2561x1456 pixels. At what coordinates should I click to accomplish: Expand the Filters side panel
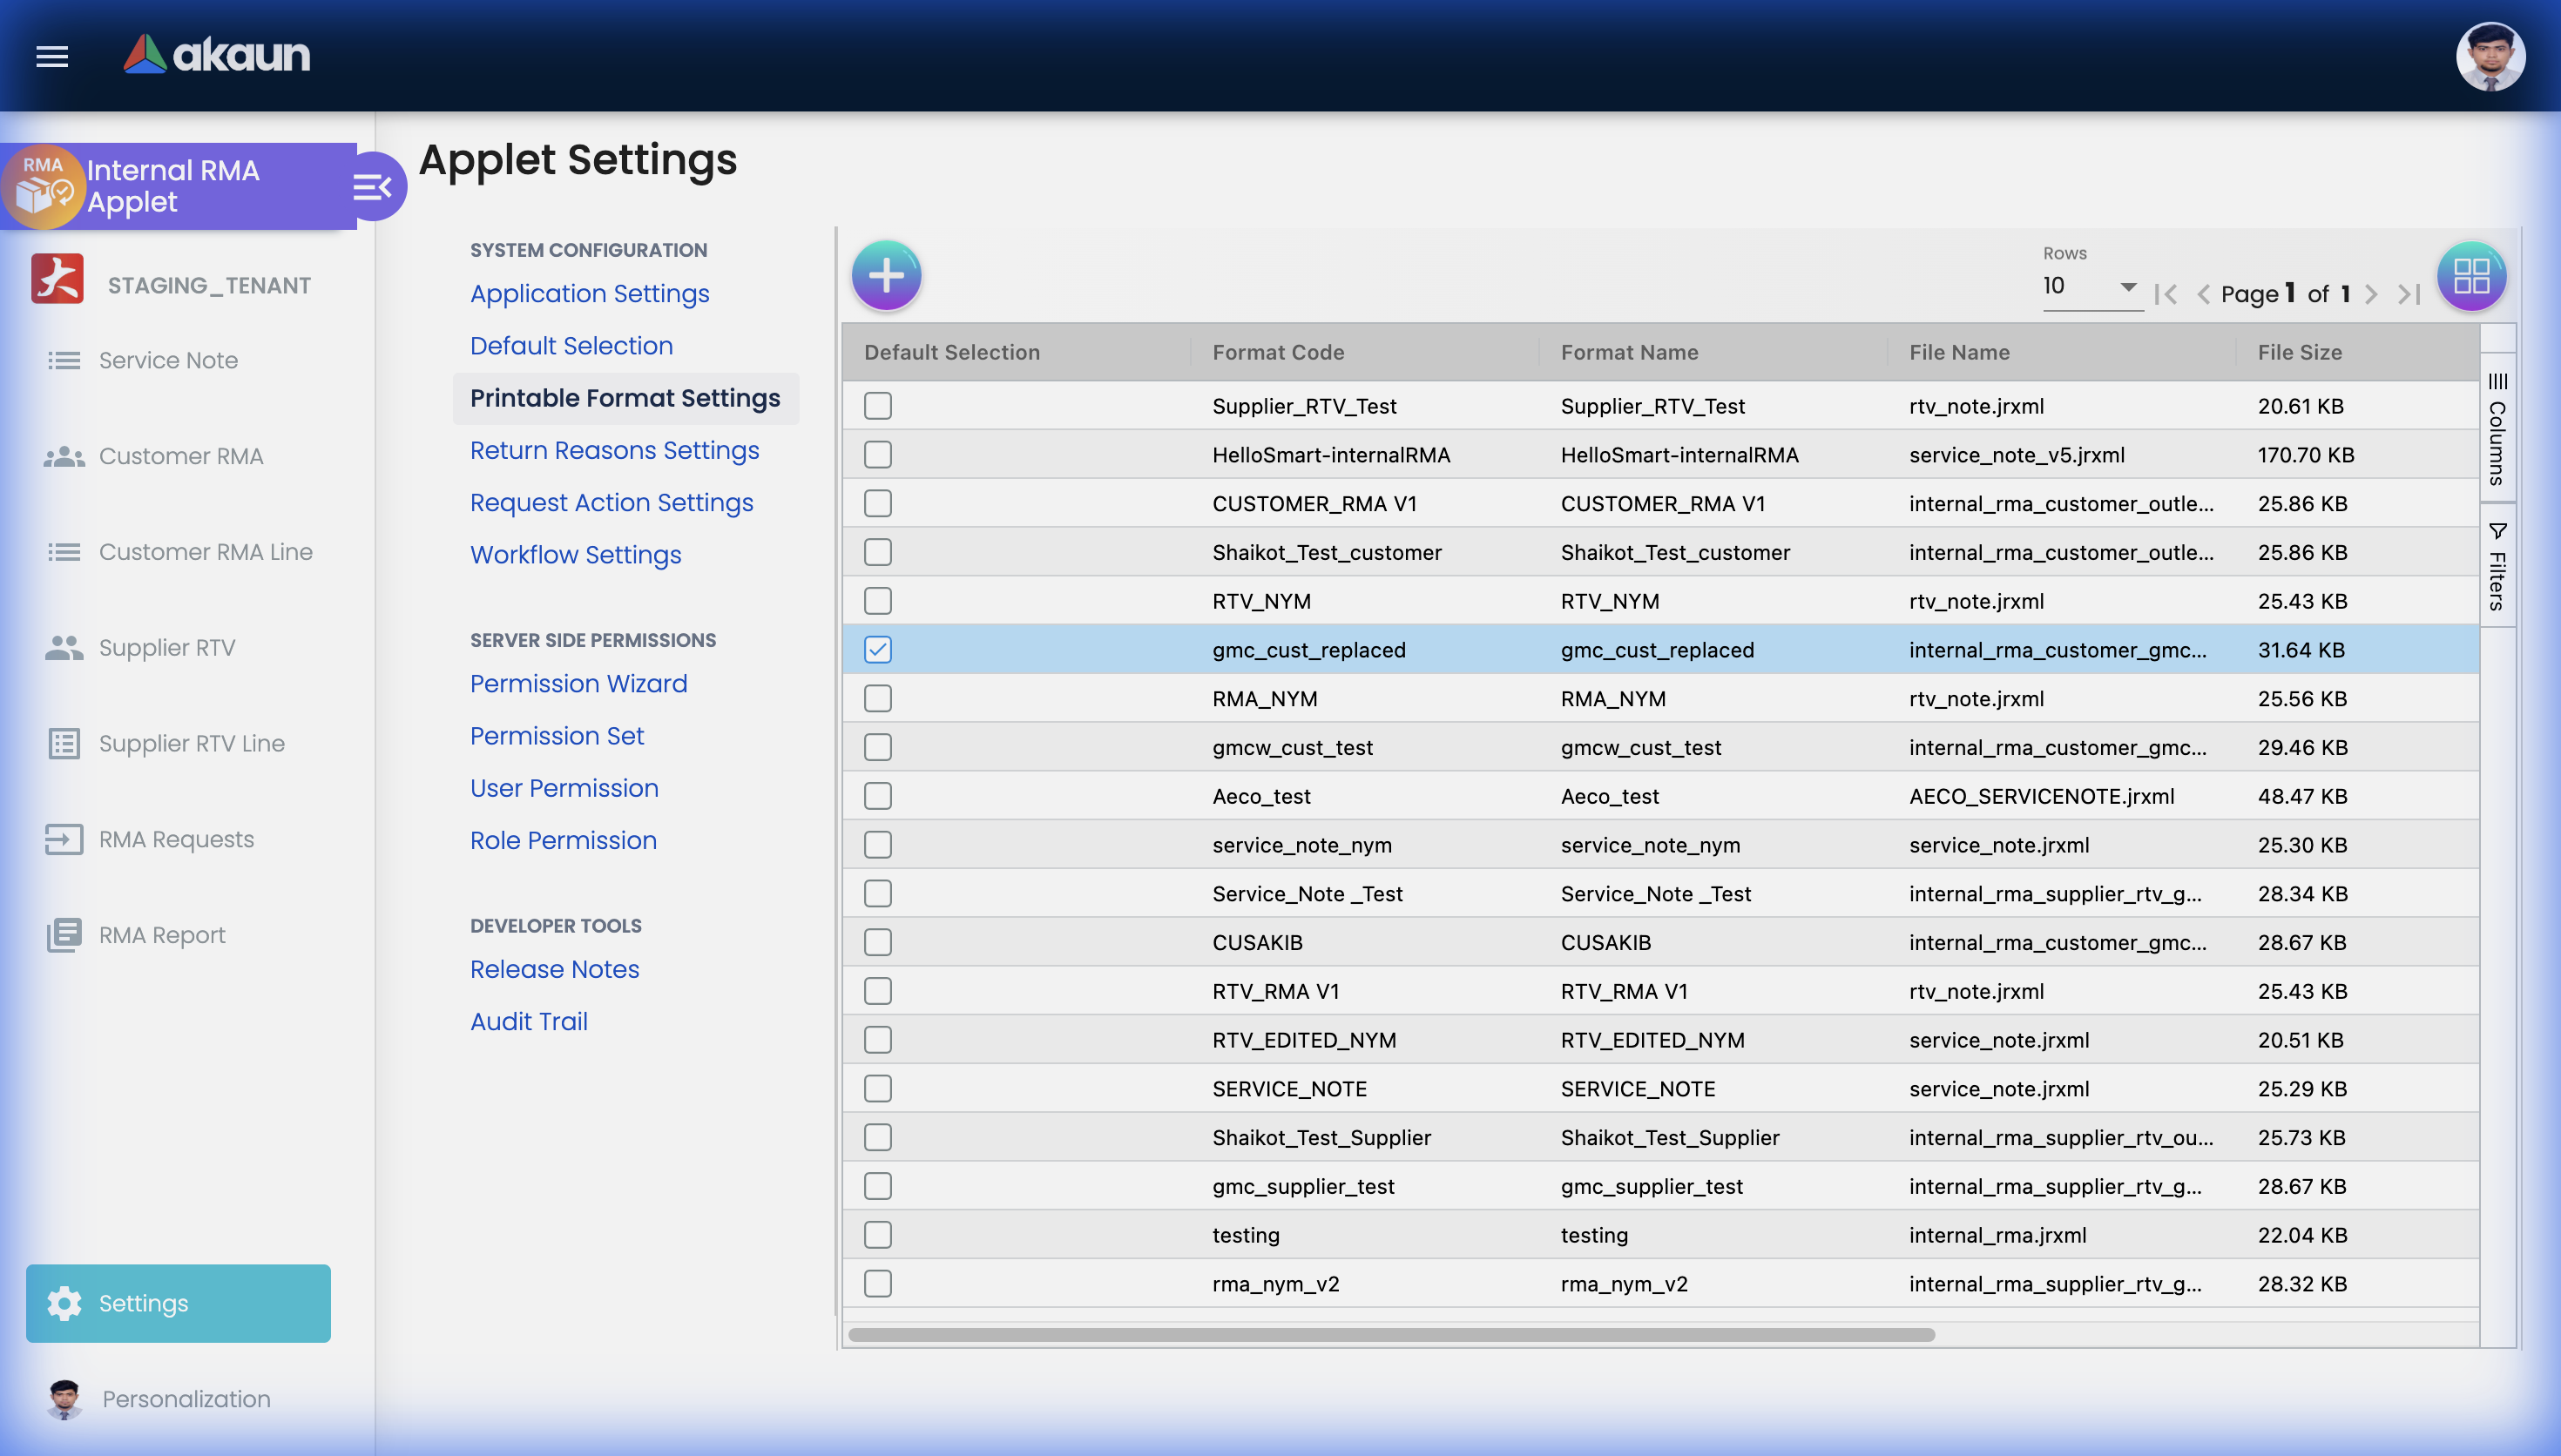(x=2497, y=566)
